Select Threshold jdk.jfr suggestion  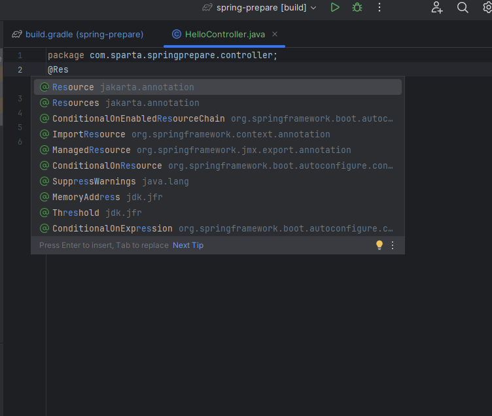[218, 213]
